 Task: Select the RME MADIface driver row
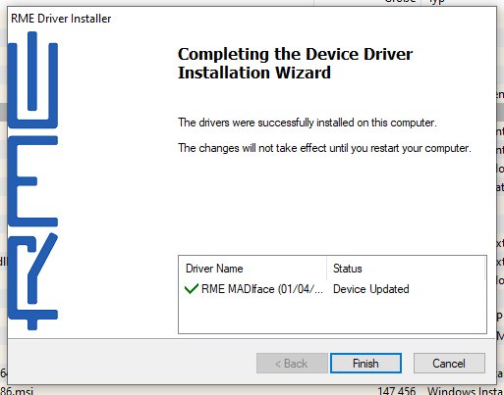332,289
